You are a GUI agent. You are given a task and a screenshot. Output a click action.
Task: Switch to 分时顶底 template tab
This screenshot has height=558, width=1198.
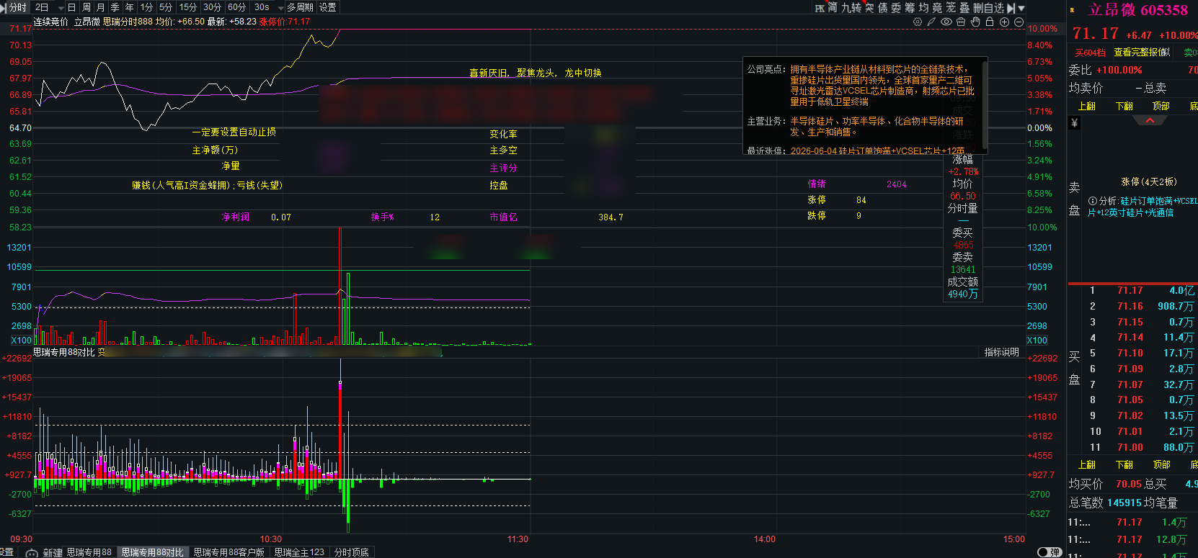point(352,552)
